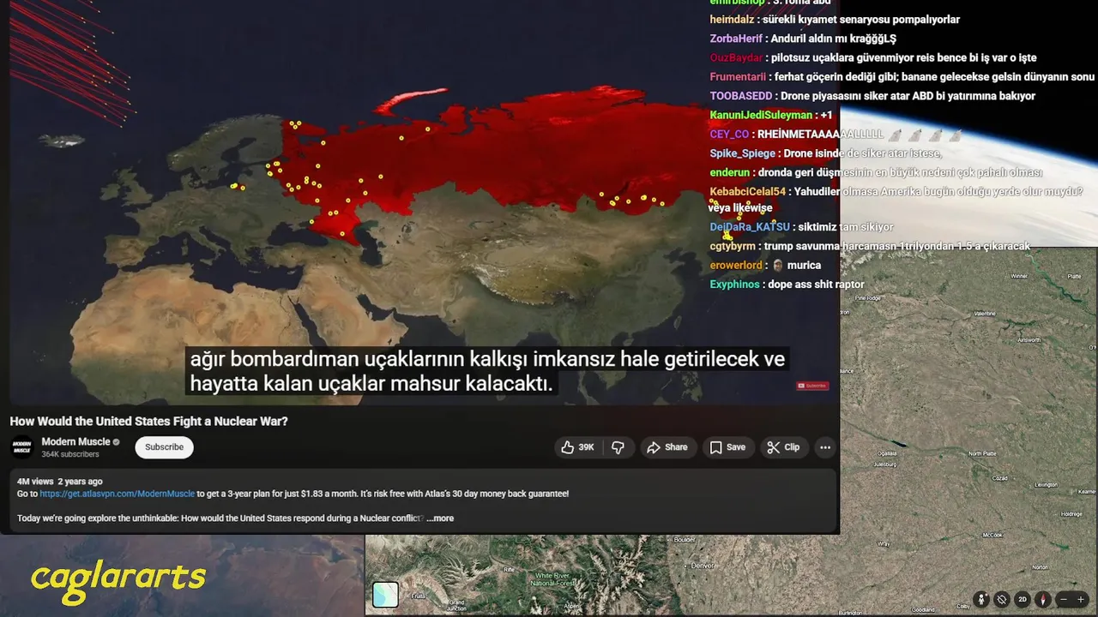Image resolution: width=1098 pixels, height=617 pixels.
Task: Click the video title text
Action: [x=148, y=422]
